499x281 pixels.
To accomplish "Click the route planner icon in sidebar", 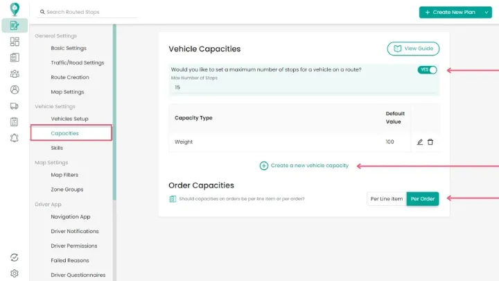I will (15, 26).
